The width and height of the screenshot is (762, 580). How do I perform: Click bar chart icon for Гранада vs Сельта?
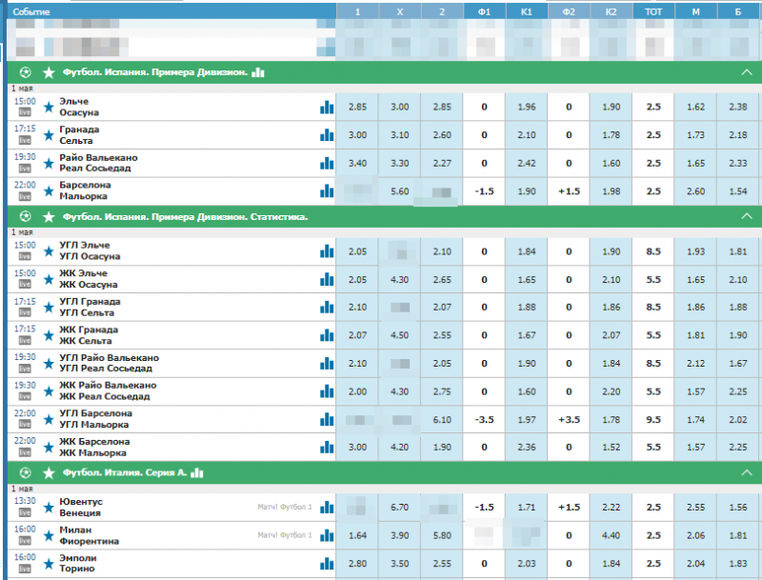(x=327, y=135)
